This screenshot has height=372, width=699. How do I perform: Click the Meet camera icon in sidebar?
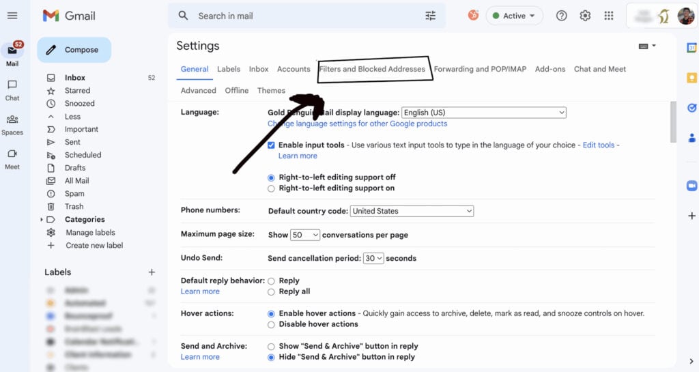(x=12, y=158)
